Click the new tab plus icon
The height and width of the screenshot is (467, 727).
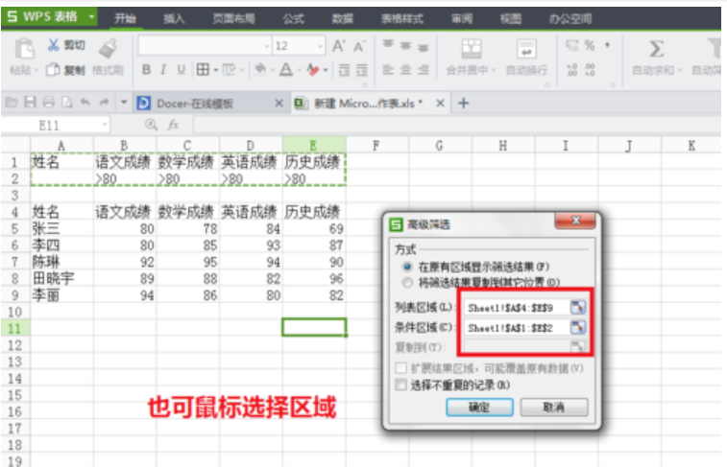464,103
